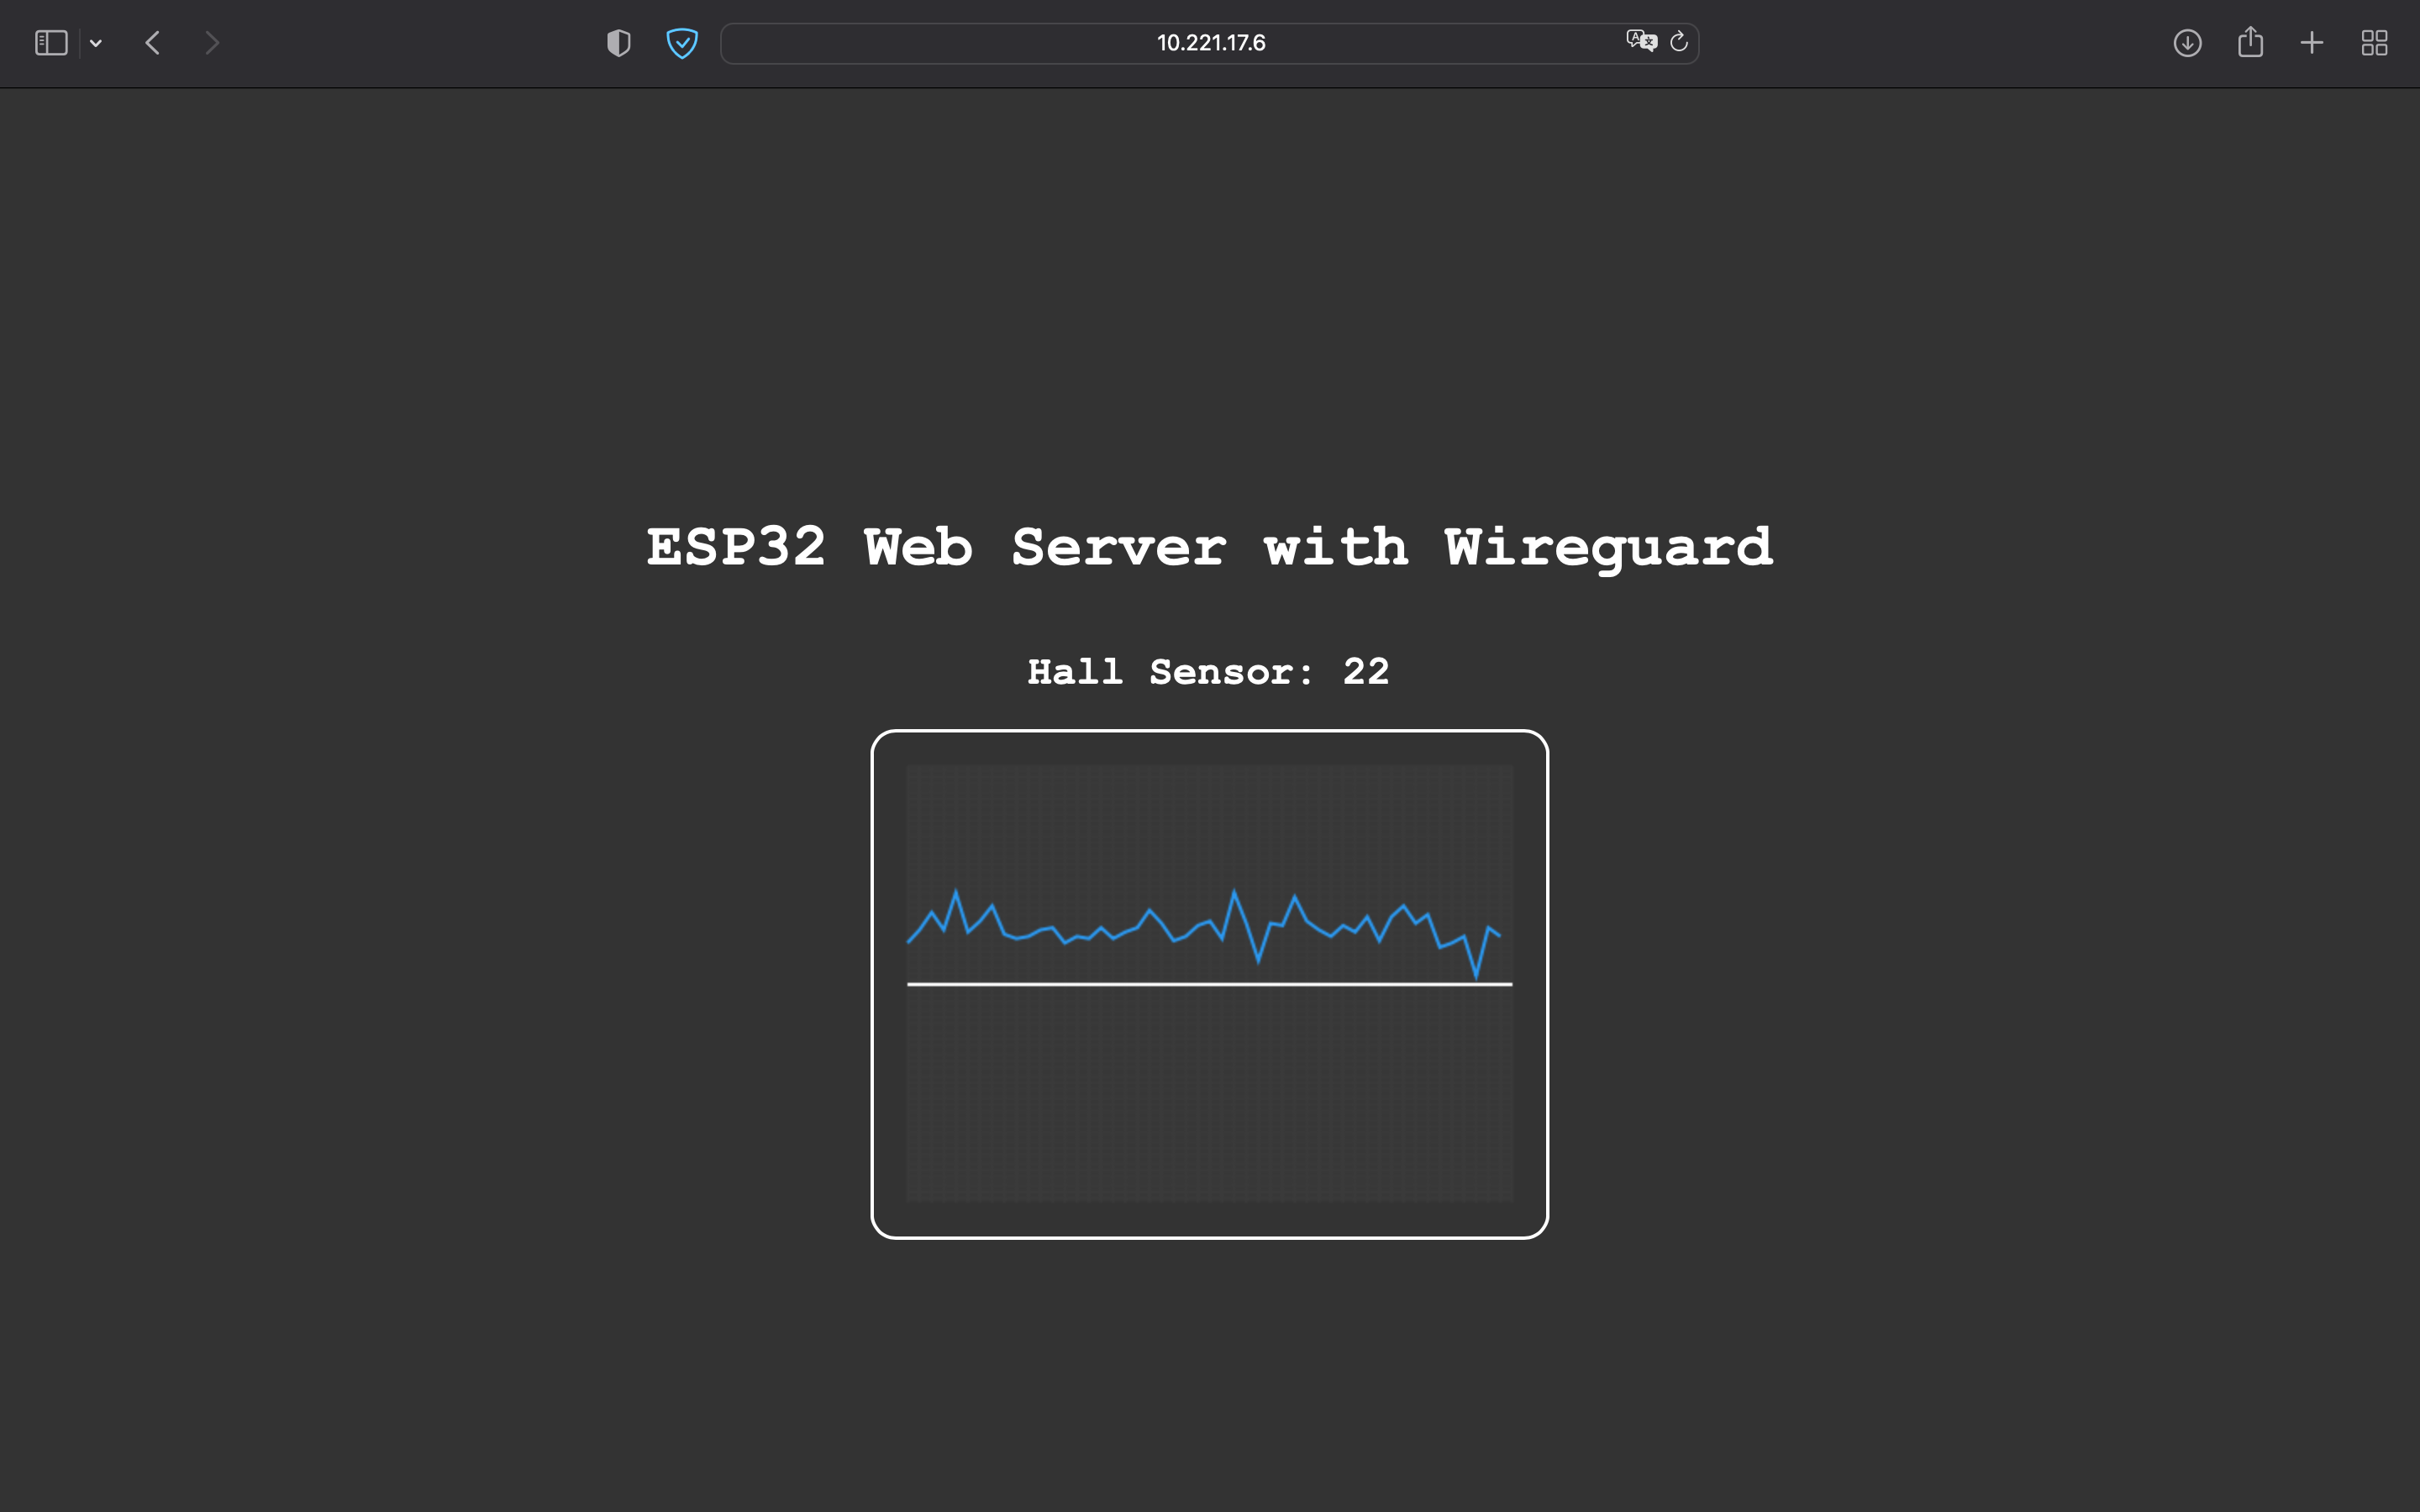The width and height of the screenshot is (2420, 1512).
Task: Focus the address bar showing 10.221.17.6
Action: 1210,43
